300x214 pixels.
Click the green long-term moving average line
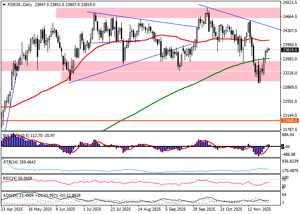(171, 92)
